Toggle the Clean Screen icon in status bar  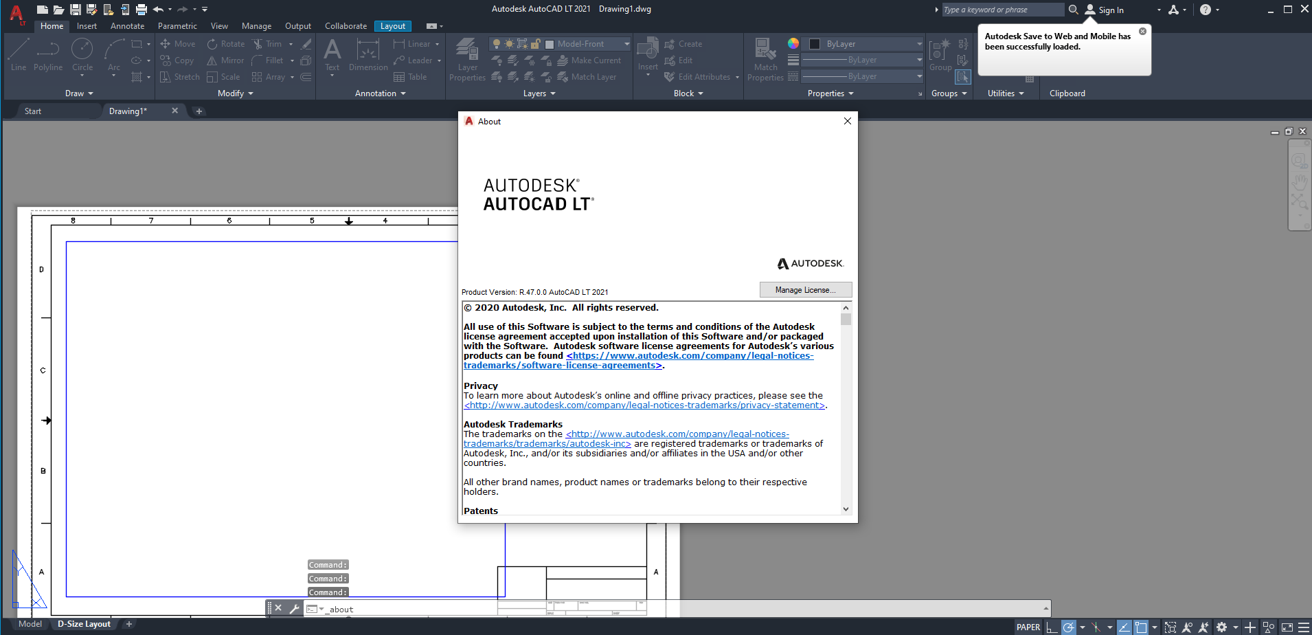coord(1287,627)
